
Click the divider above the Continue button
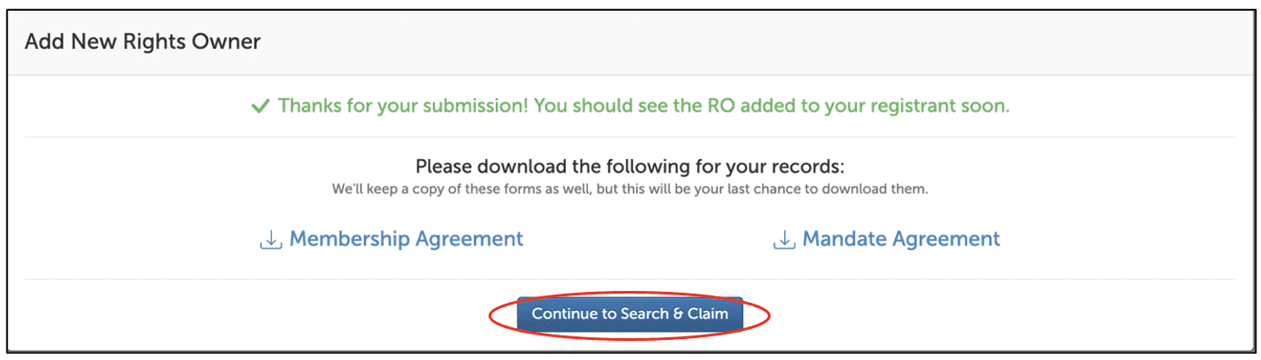(630, 279)
